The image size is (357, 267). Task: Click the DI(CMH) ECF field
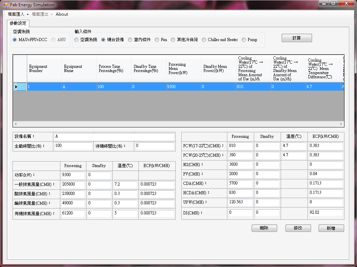(x=326, y=213)
